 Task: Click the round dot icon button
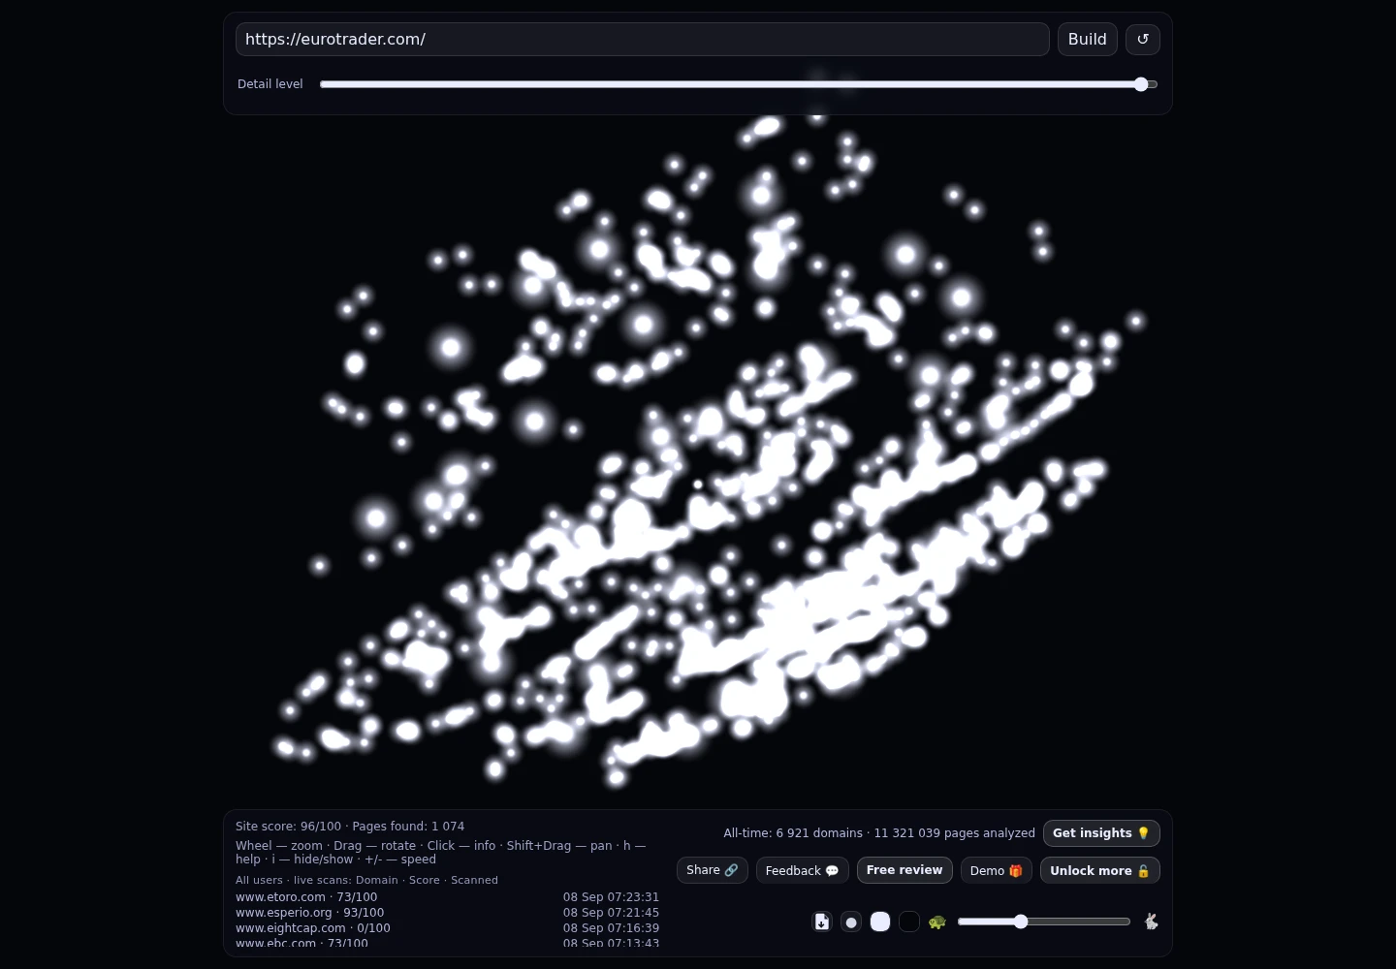[851, 922]
